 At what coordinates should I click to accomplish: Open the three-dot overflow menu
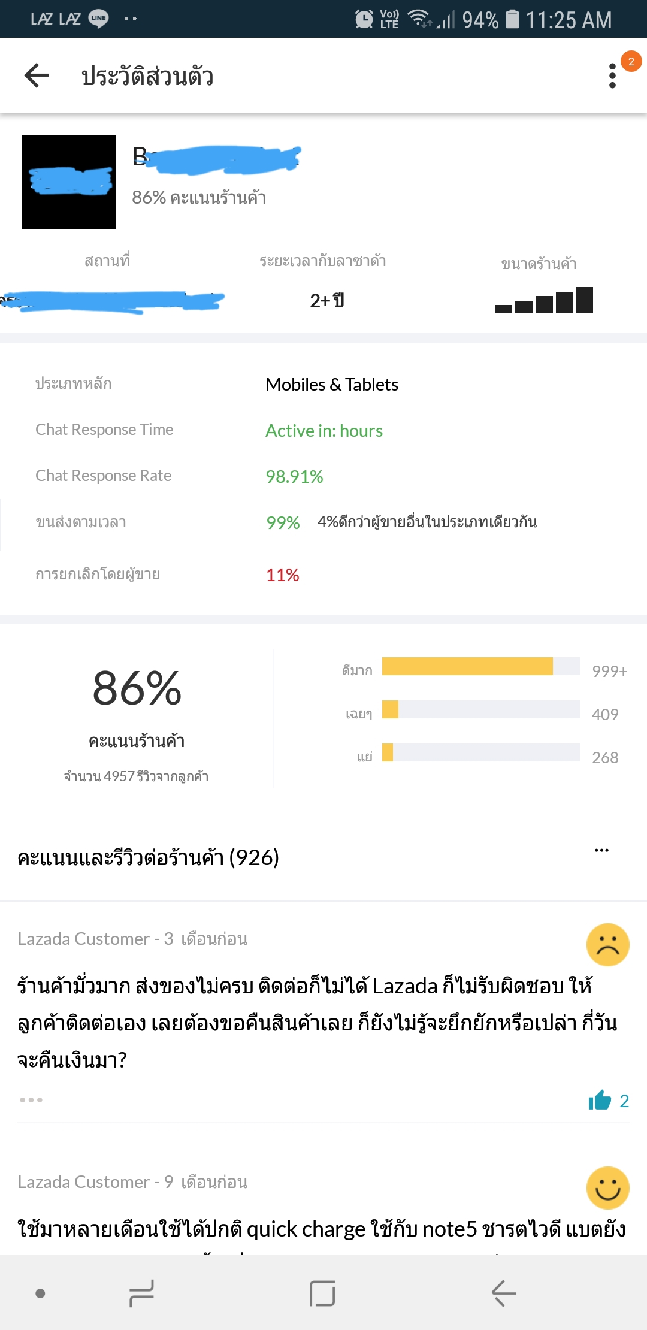pos(612,76)
